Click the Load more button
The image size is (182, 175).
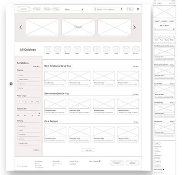[88, 150]
